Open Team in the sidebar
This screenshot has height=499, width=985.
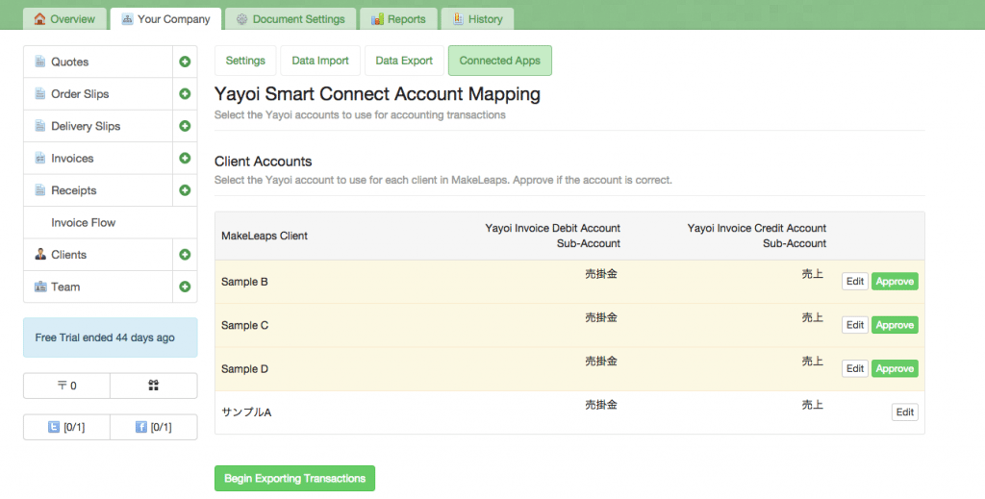click(98, 287)
